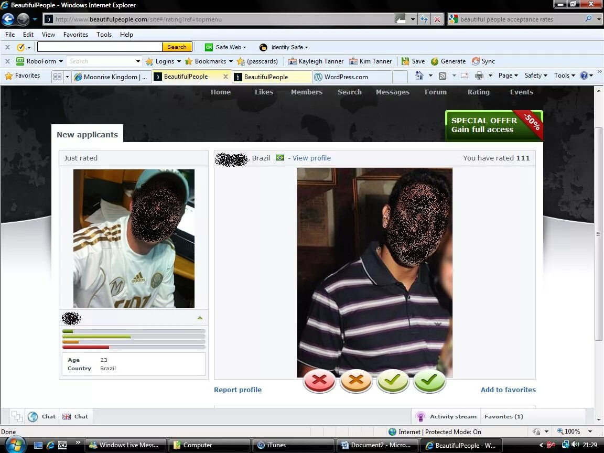Click the RoboForm Search input field
604x453 pixels.
pyautogui.click(x=101, y=61)
